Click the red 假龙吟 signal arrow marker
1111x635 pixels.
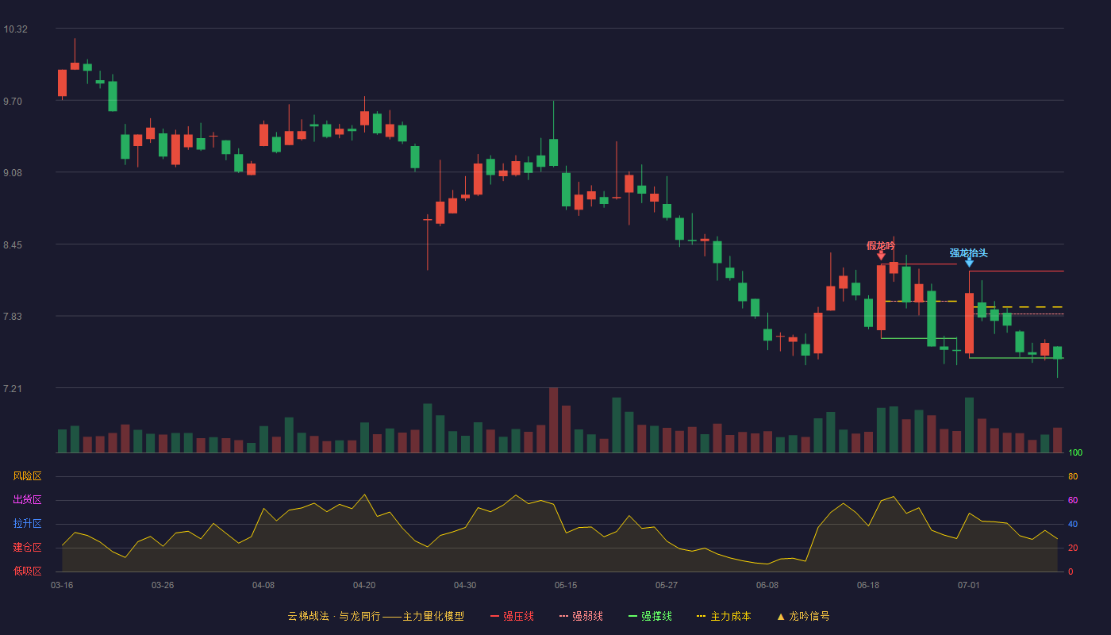click(x=881, y=256)
